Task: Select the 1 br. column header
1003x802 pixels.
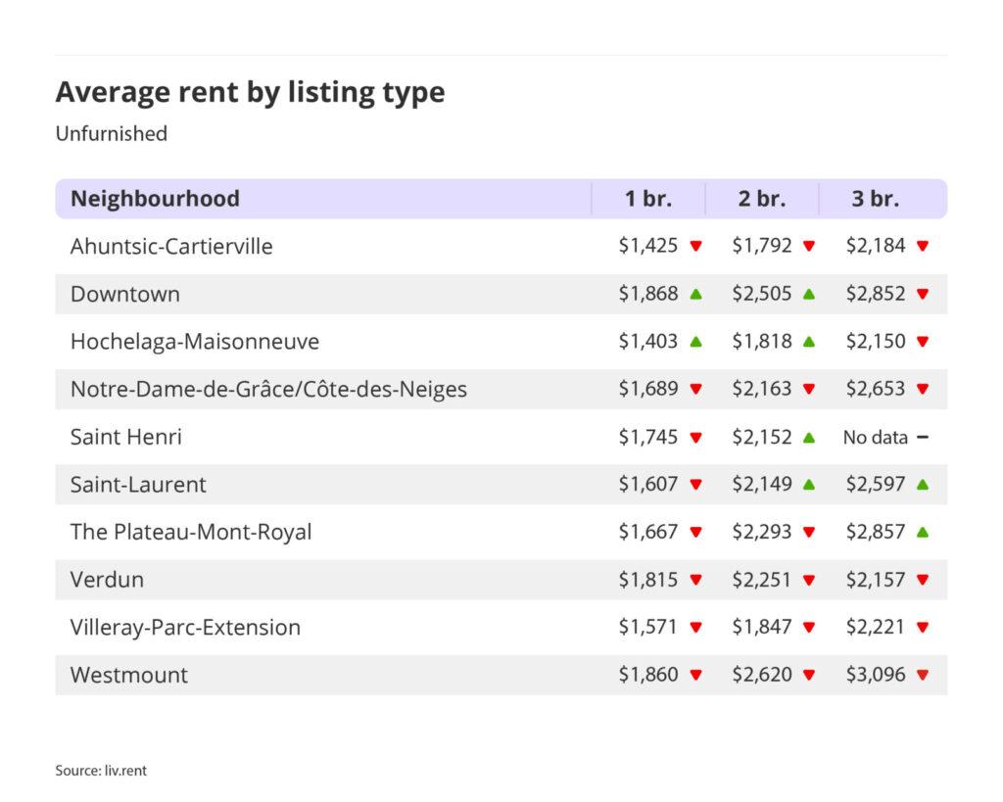Action: click(x=648, y=199)
